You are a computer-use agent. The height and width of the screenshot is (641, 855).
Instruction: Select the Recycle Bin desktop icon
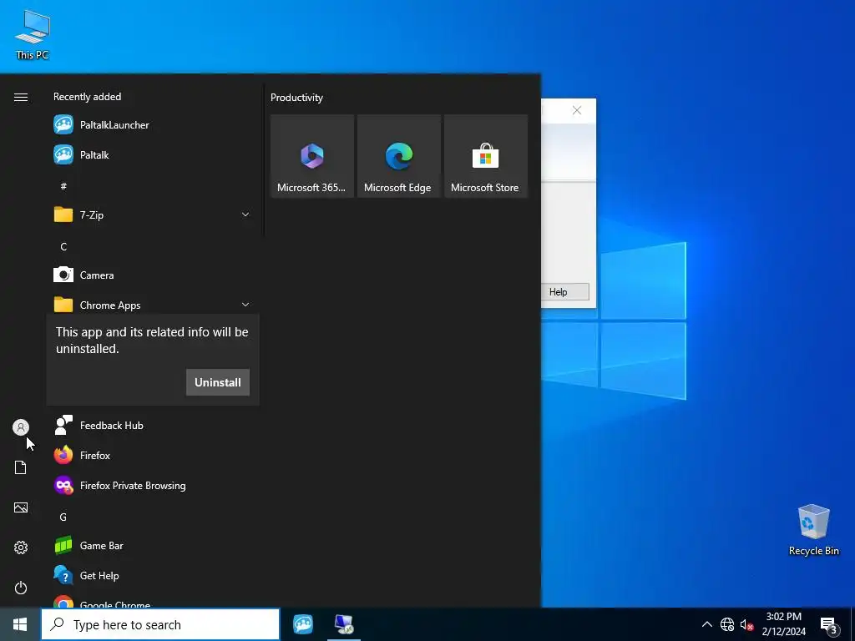(813, 530)
